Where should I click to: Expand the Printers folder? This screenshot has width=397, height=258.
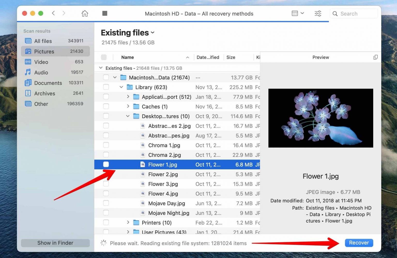click(128, 222)
